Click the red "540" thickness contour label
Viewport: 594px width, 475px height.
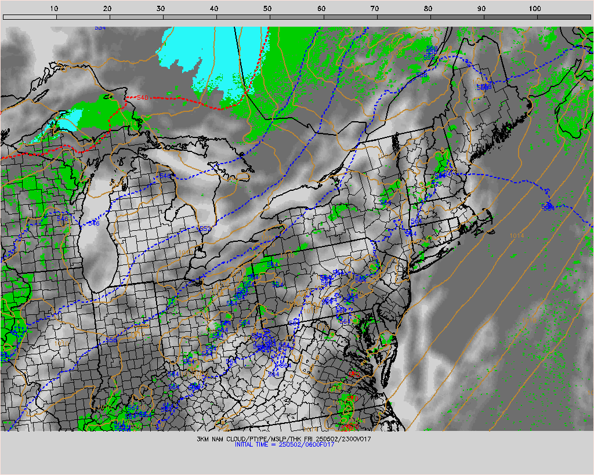pyautogui.click(x=143, y=98)
